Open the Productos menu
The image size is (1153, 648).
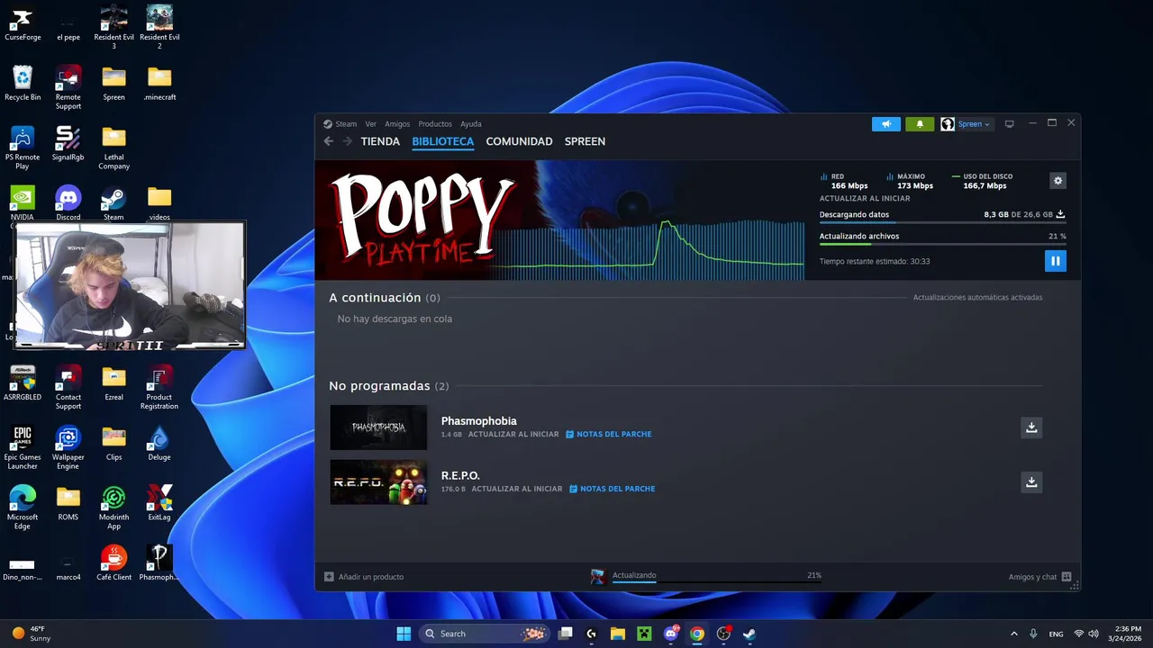click(435, 124)
